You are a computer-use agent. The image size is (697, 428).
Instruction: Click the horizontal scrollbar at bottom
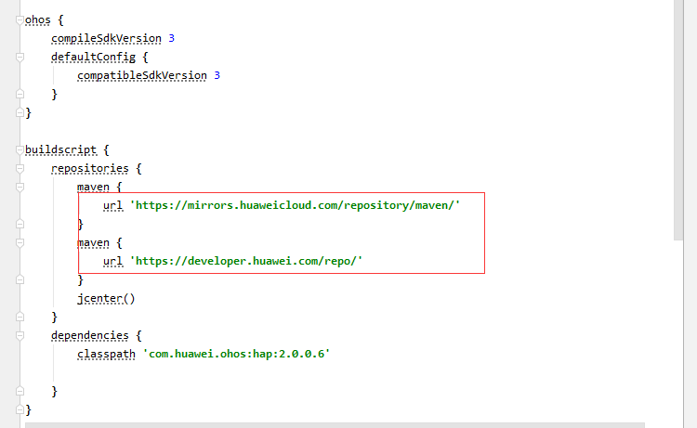[335, 425]
